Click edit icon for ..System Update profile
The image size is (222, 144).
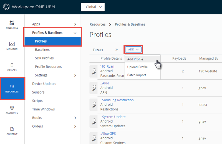[x=94, y=122]
